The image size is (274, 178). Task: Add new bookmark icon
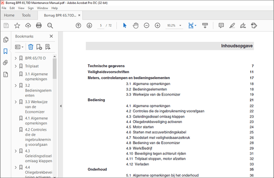point(39,47)
